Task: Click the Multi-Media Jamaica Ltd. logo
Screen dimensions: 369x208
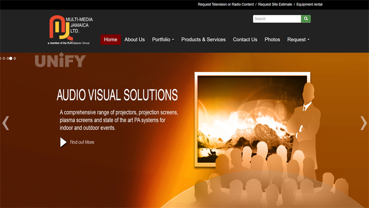Action: 70,30
